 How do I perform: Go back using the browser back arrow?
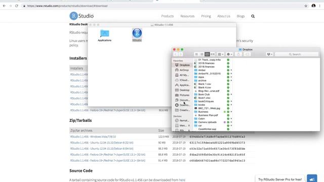(x=4, y=6)
